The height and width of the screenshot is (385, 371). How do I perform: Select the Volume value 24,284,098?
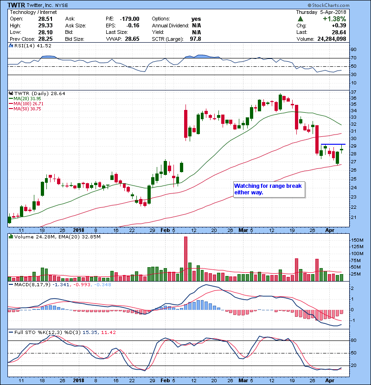(332, 39)
